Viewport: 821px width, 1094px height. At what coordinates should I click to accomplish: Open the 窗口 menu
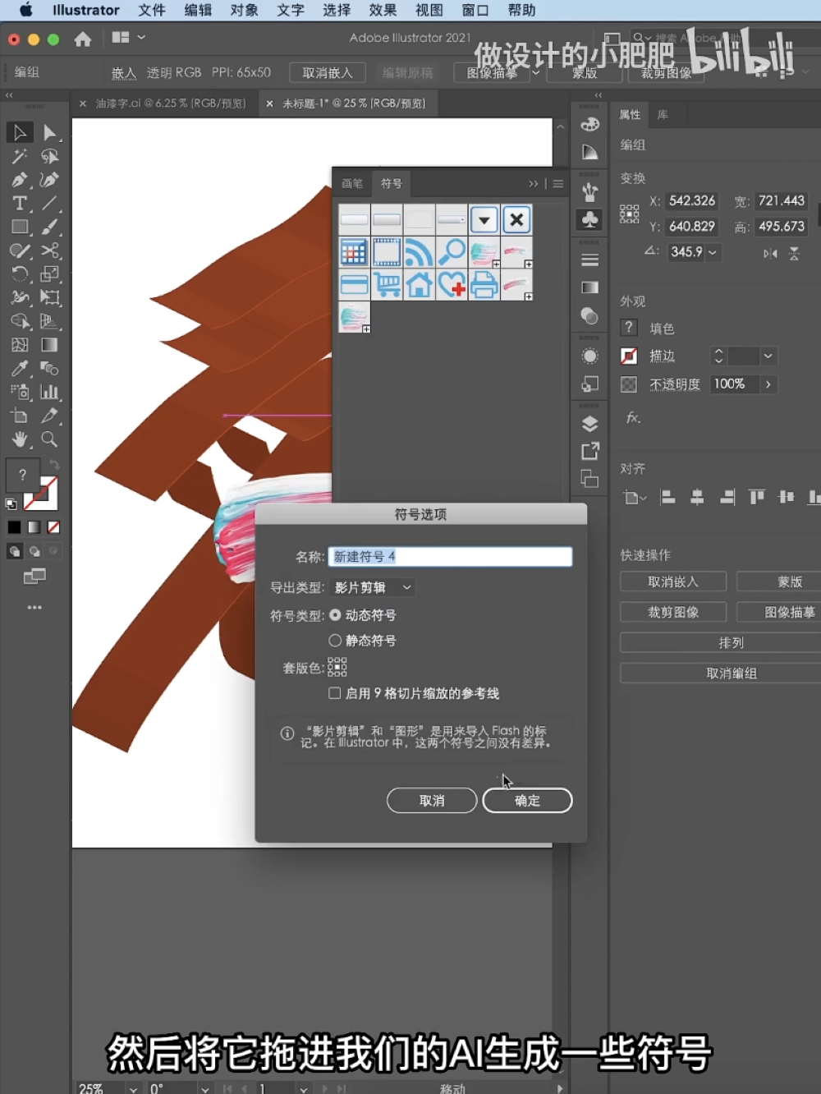point(475,10)
